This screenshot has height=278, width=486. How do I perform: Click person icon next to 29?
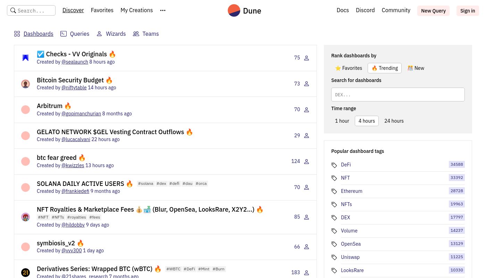click(x=307, y=136)
